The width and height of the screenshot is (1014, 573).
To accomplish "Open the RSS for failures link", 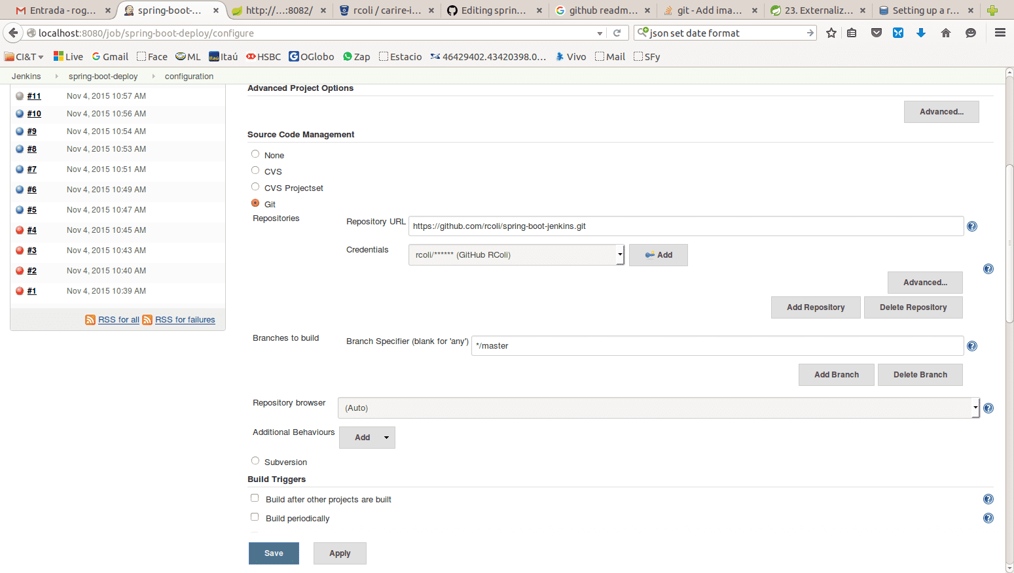I will tap(185, 320).
